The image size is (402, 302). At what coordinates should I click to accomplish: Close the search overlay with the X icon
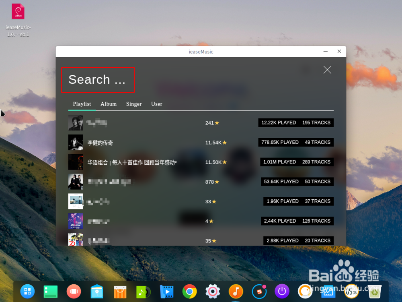coord(327,70)
